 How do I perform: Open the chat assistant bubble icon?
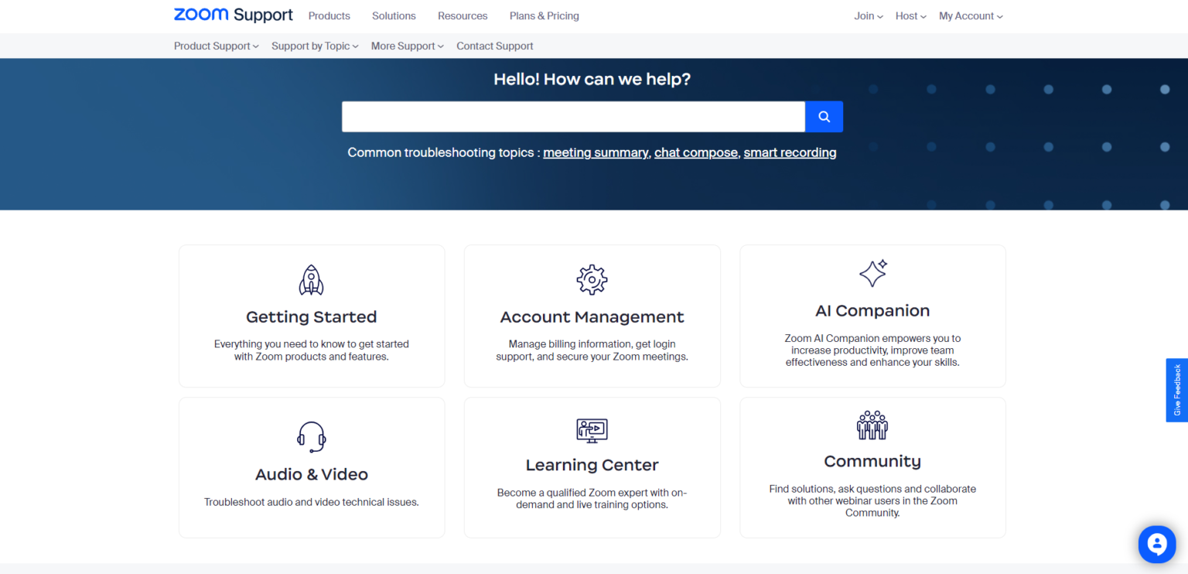1156,544
